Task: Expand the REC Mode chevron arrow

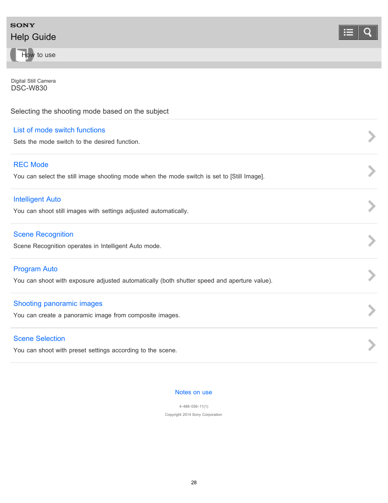Action: [x=371, y=171]
